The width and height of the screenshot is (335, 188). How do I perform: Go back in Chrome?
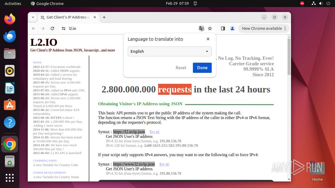click(x=33, y=28)
